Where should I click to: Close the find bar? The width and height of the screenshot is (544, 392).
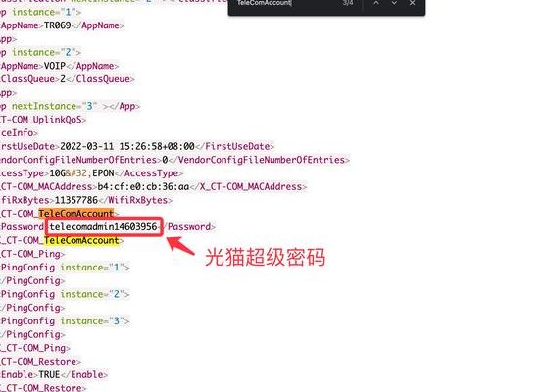coord(412,3)
